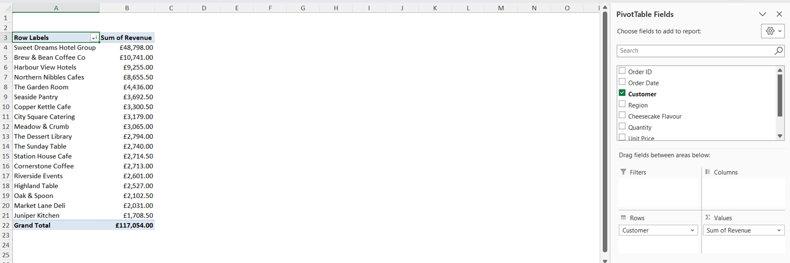Select the Meadow & Crumb cell

point(56,127)
